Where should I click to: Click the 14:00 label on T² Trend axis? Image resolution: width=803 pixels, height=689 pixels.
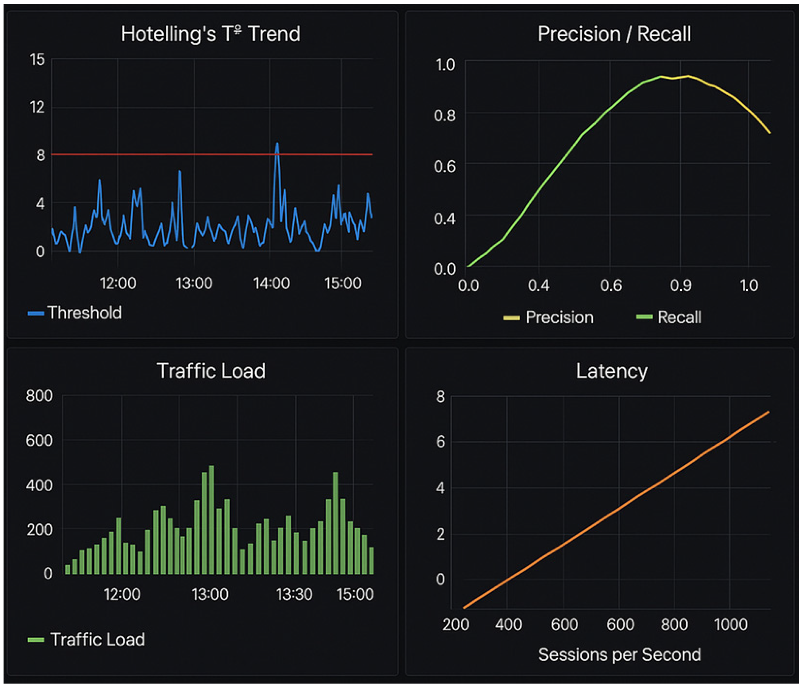coord(271,283)
